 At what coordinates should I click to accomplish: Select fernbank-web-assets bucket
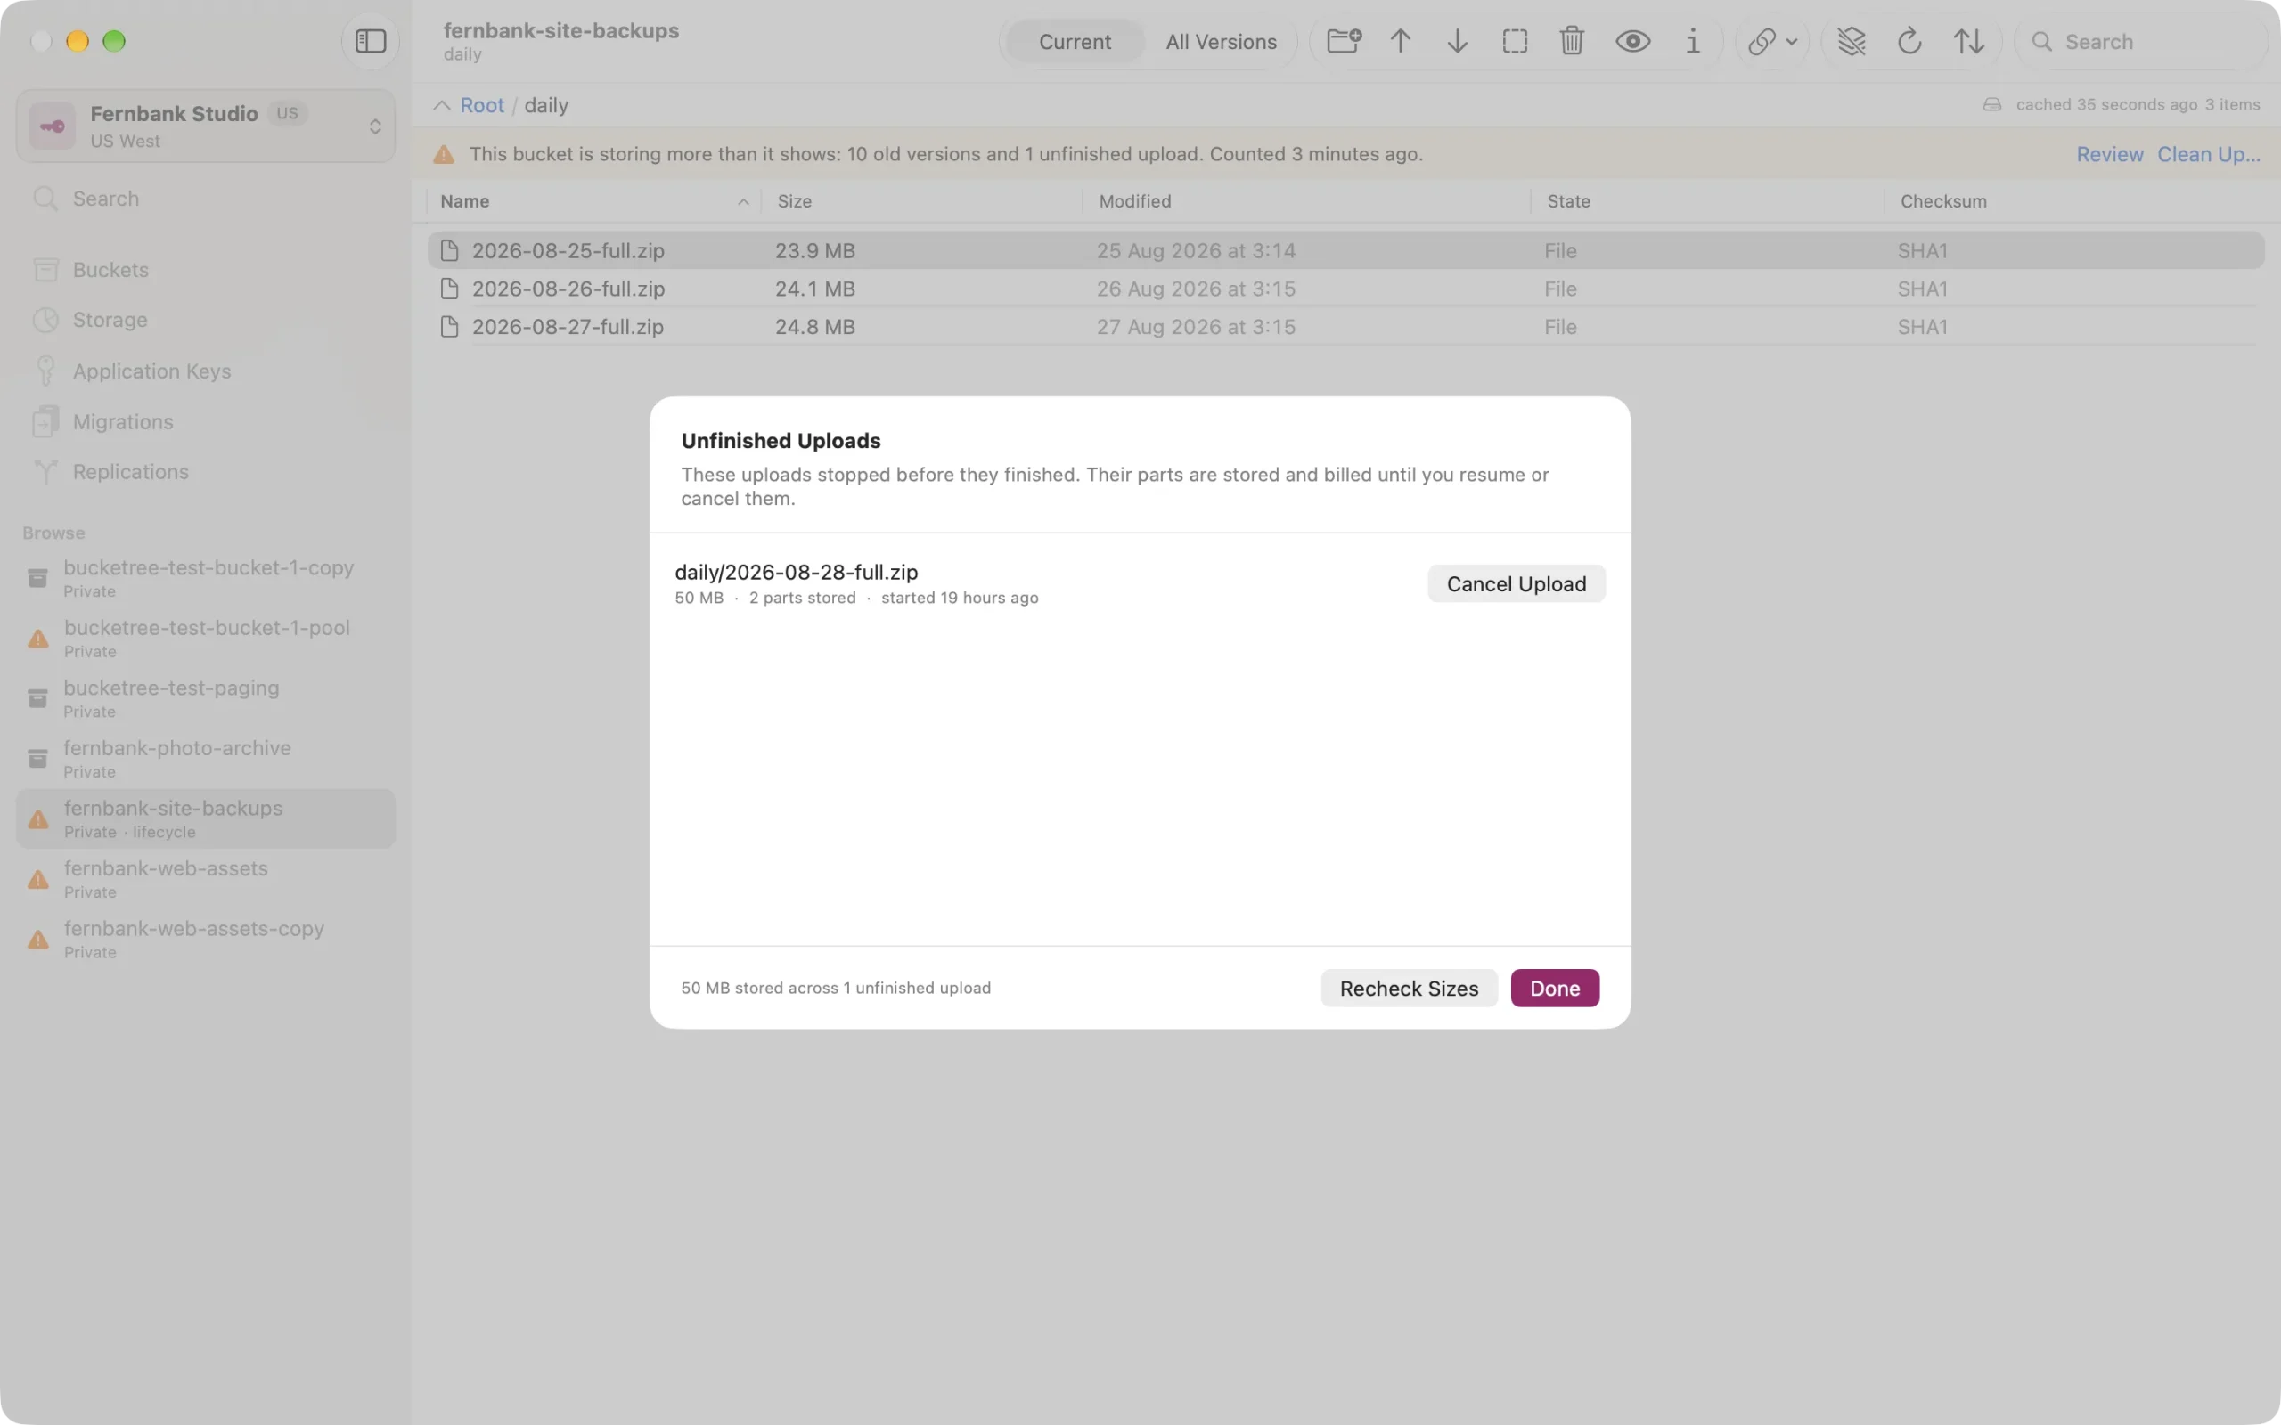[206, 878]
